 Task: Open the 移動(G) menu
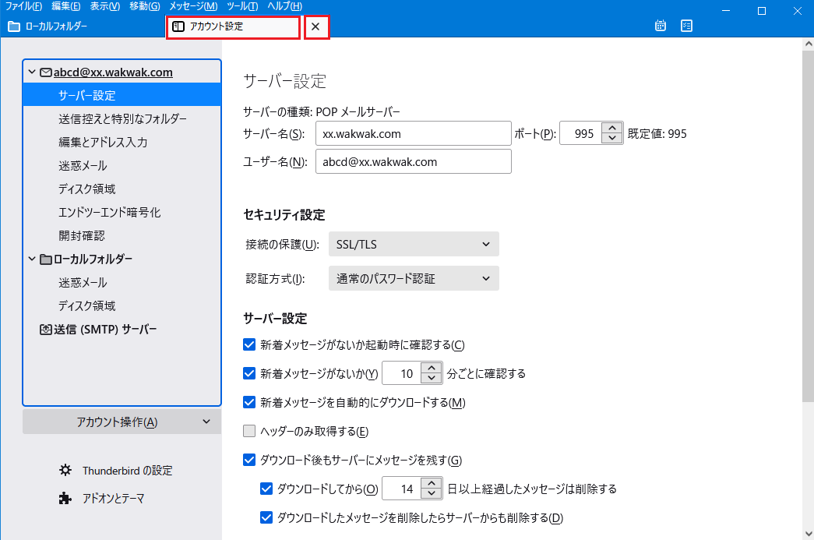click(145, 6)
